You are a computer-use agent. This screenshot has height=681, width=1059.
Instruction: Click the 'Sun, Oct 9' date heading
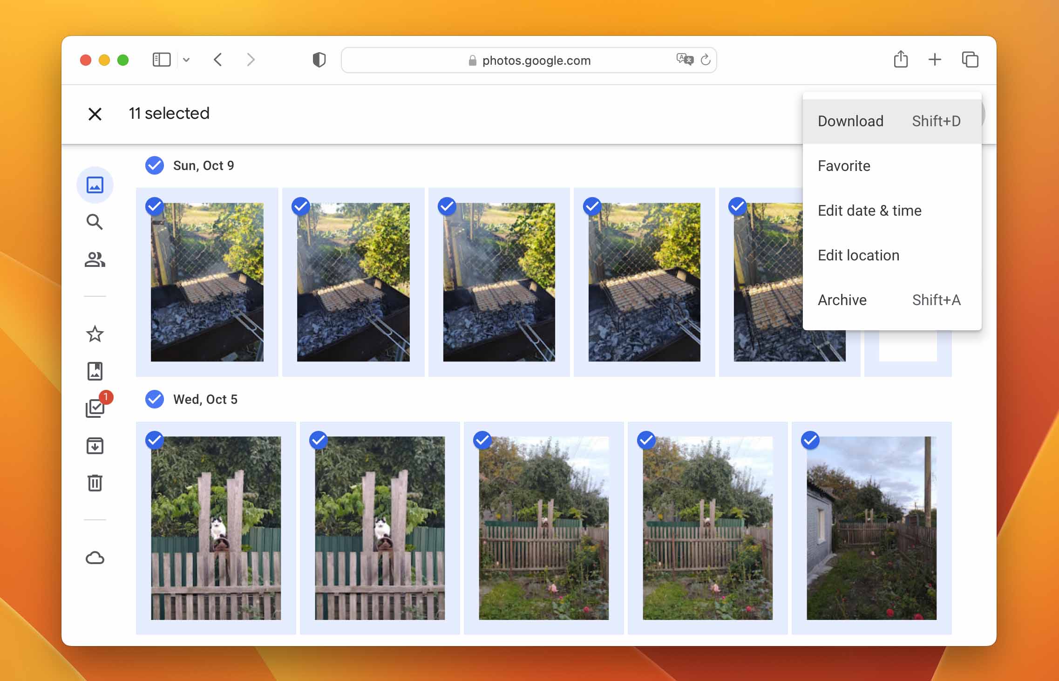(x=204, y=165)
